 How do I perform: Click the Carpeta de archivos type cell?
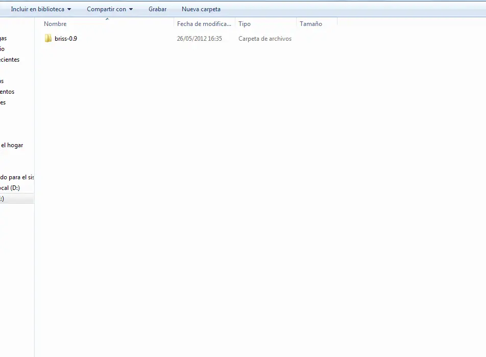(265, 39)
